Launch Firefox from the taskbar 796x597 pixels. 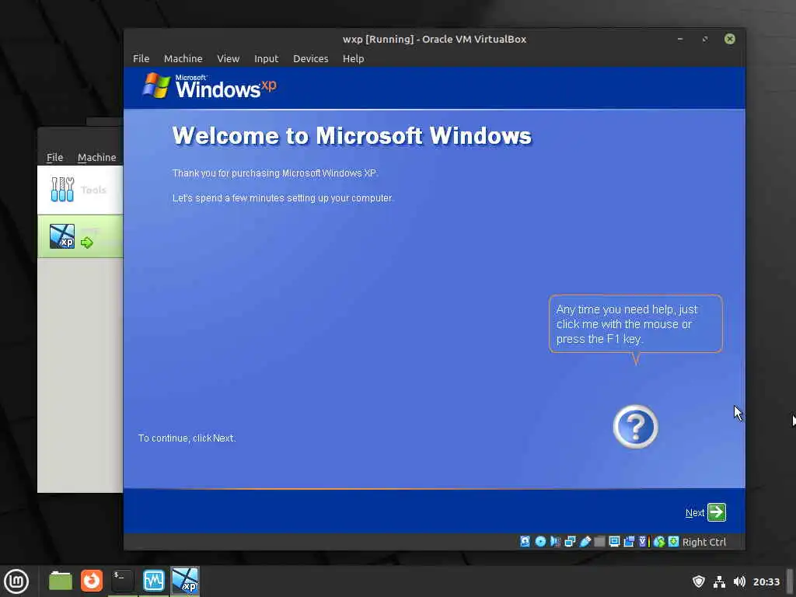coord(92,581)
